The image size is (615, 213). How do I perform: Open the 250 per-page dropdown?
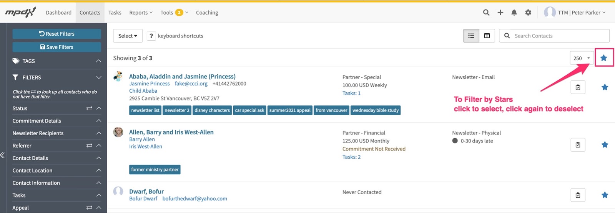(x=582, y=58)
